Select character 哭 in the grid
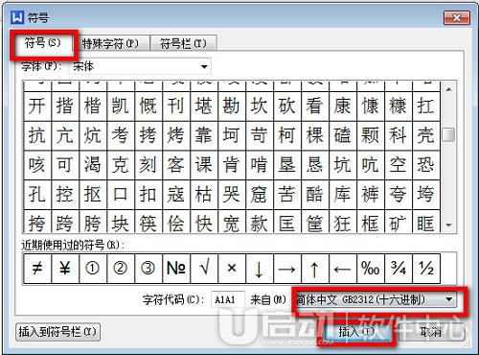Screen dimensions: 479x355 coord(232,194)
